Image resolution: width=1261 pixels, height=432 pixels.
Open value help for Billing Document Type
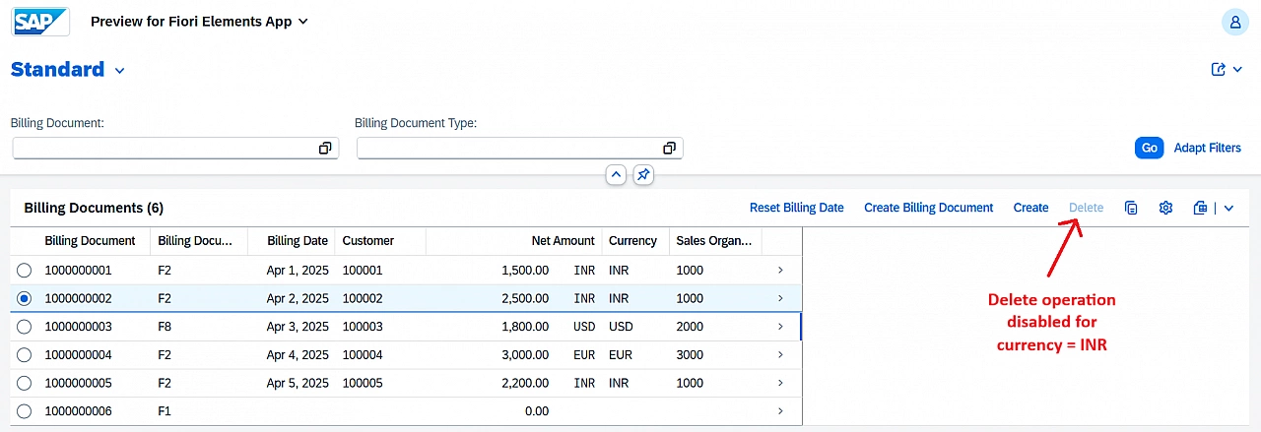(x=669, y=148)
